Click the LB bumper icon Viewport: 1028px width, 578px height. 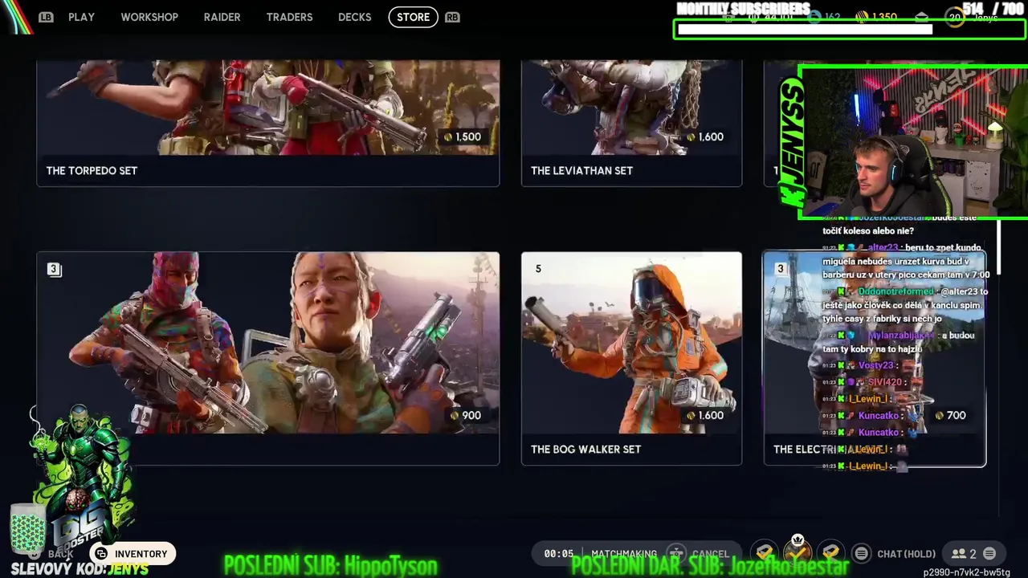pyautogui.click(x=46, y=17)
